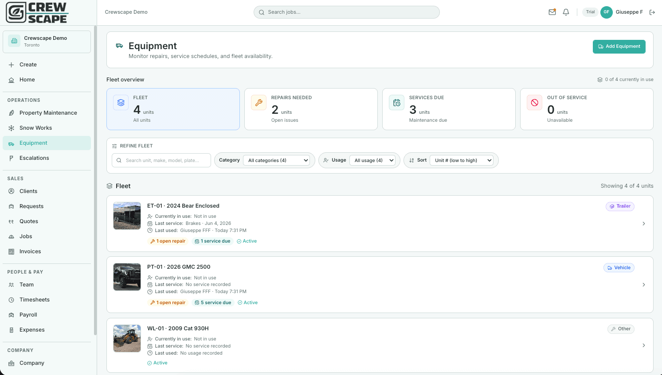The width and height of the screenshot is (662, 375).
Task: Open Escalations from the sidebar
Action: pos(47,158)
